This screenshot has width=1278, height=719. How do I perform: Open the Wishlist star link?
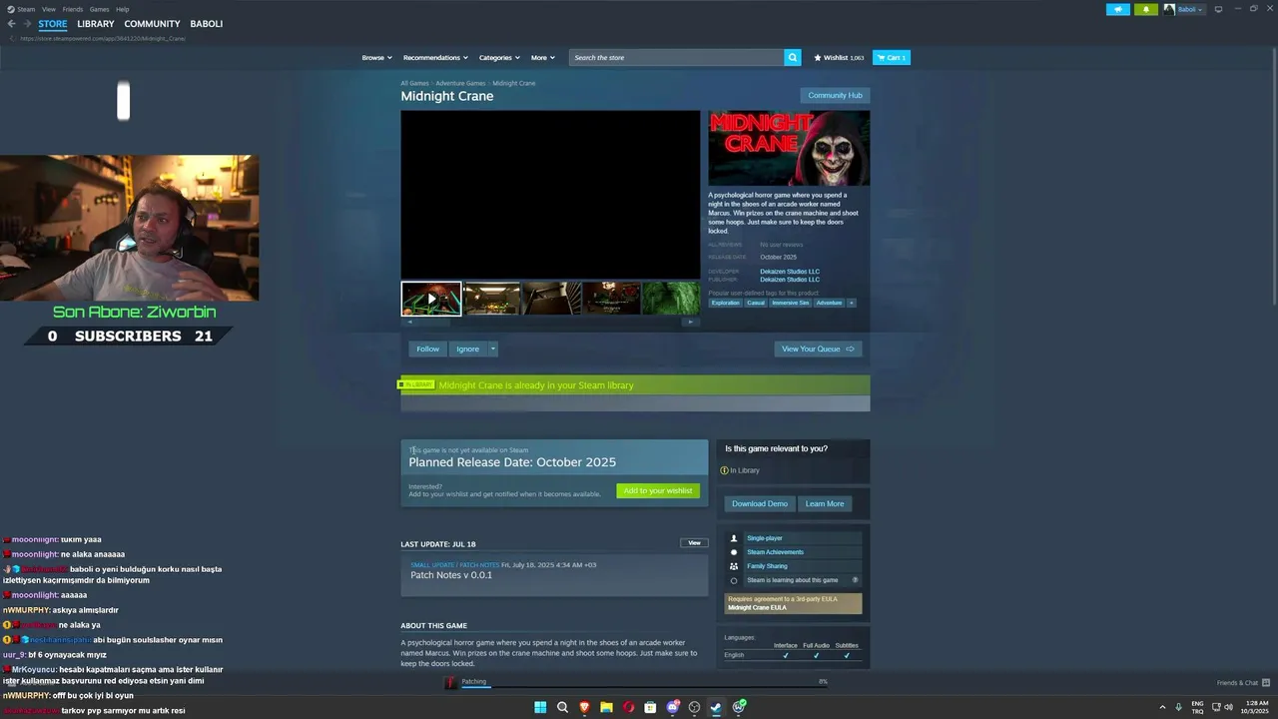(839, 58)
